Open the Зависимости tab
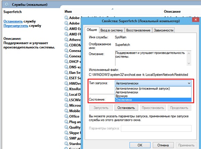This screenshot has width=201, height=149. [163, 30]
